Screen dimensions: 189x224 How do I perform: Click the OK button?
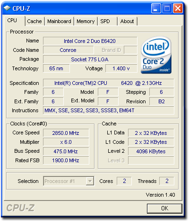pyautogui.click(x=164, y=208)
